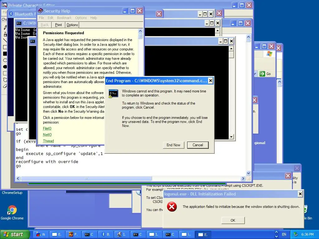Switch to the Bluetooth 'B.' taskbar button
This screenshot has height=239, width=319.
[x=106, y=234]
